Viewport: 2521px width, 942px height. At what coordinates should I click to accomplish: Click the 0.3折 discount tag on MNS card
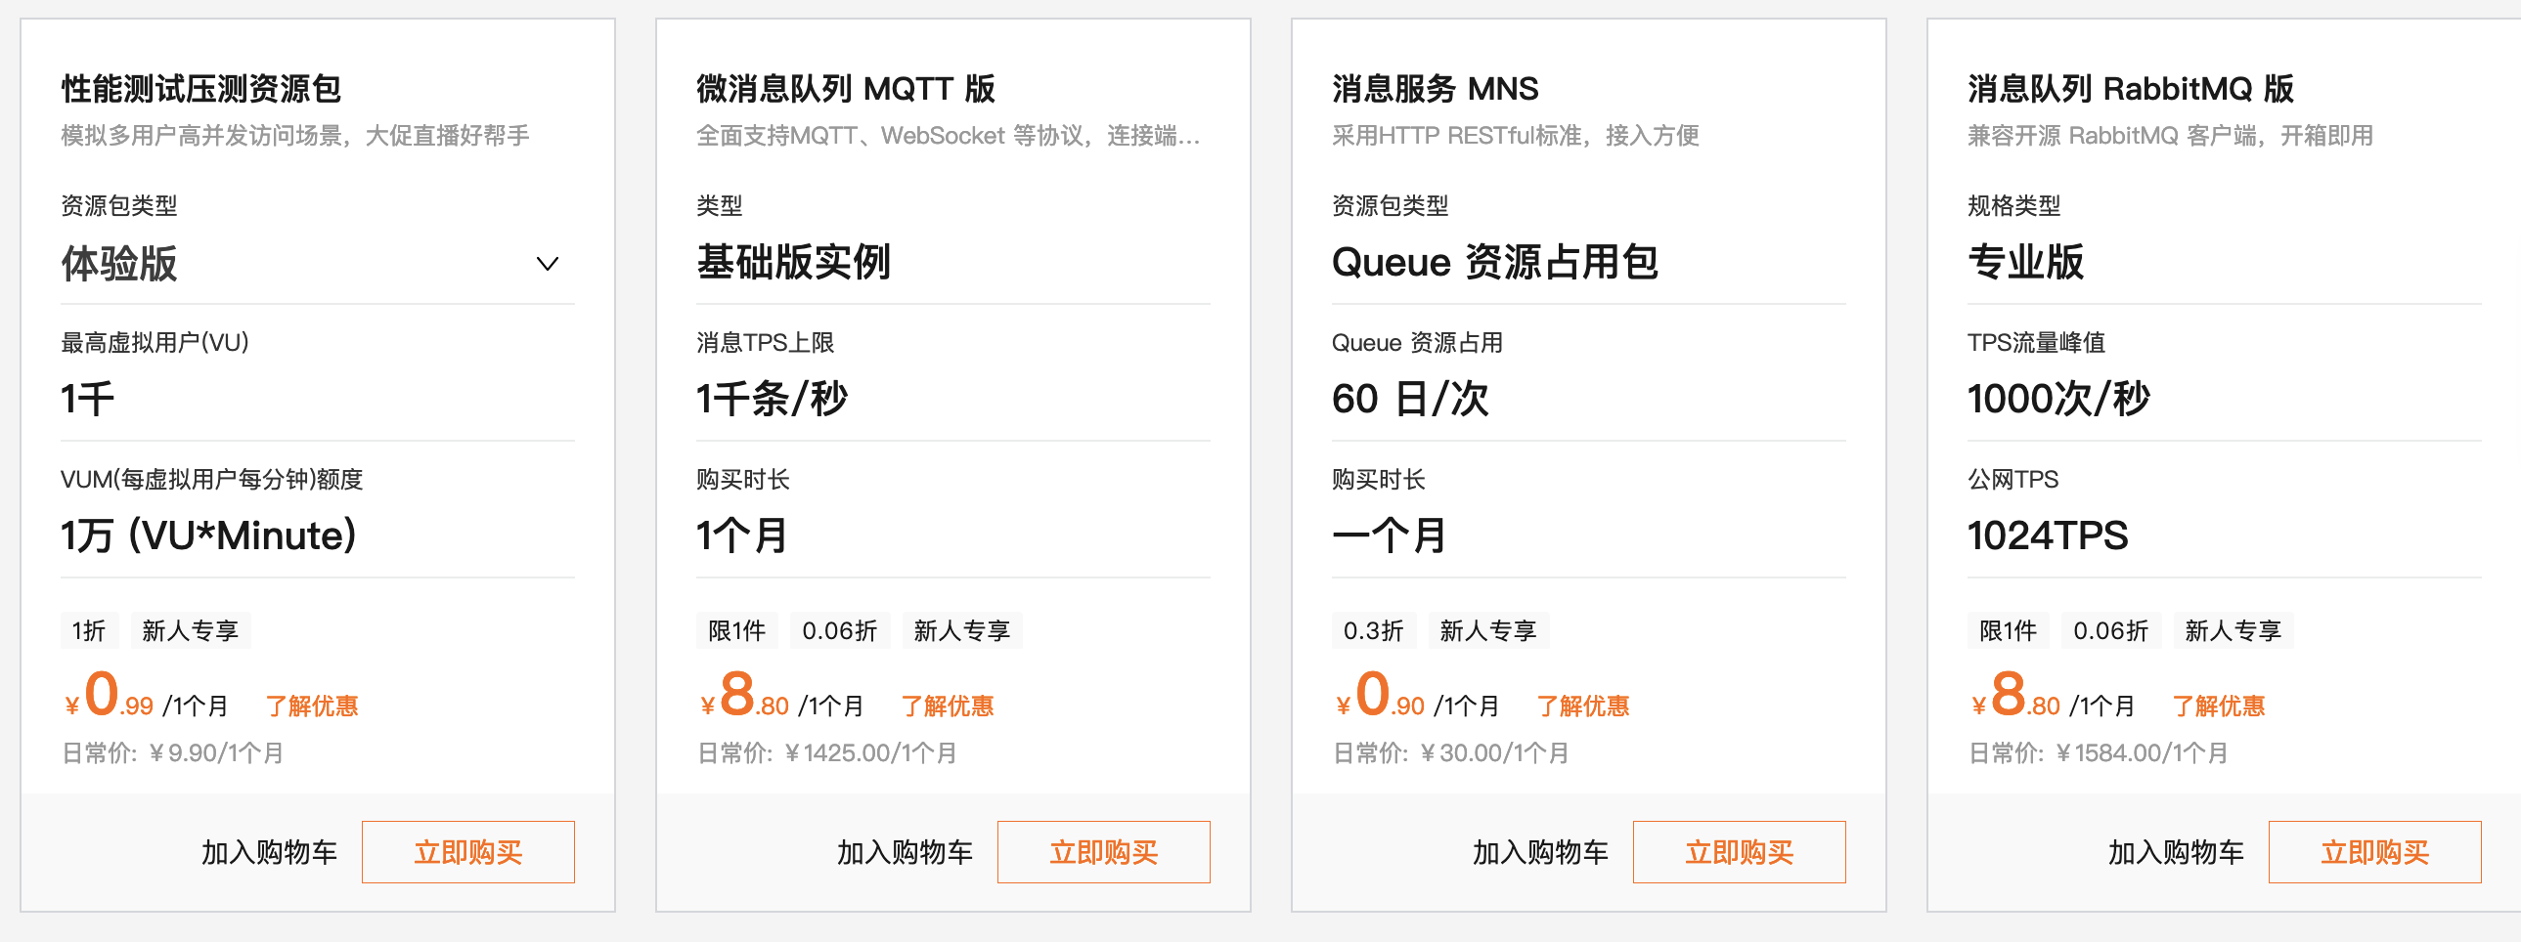(1374, 630)
